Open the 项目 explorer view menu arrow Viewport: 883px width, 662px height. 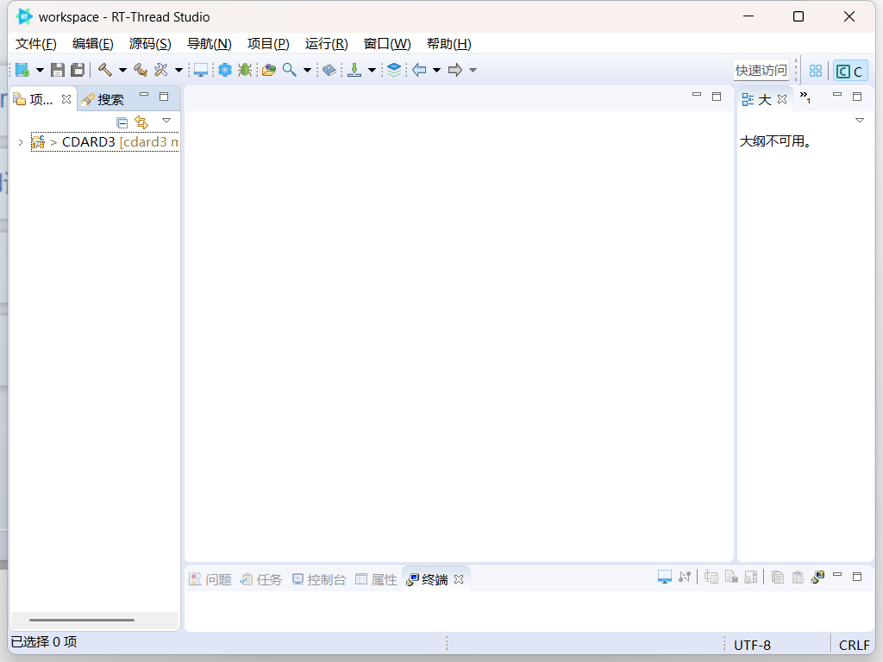click(166, 121)
